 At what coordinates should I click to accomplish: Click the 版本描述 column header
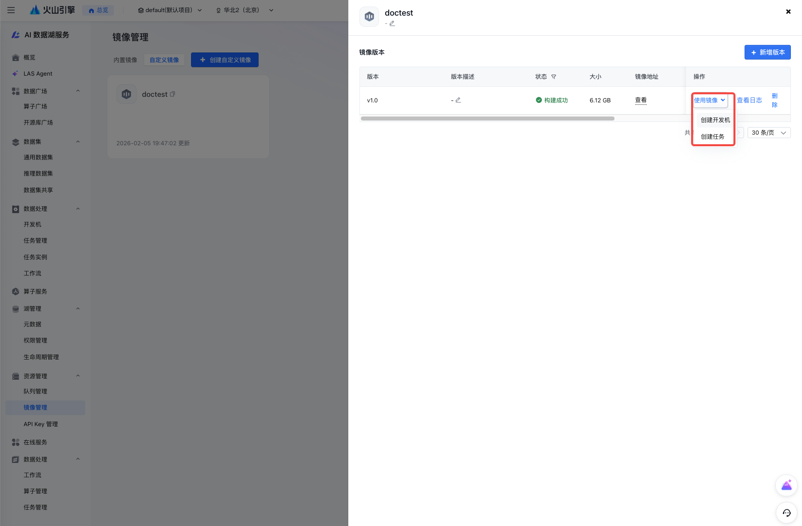(x=463, y=77)
